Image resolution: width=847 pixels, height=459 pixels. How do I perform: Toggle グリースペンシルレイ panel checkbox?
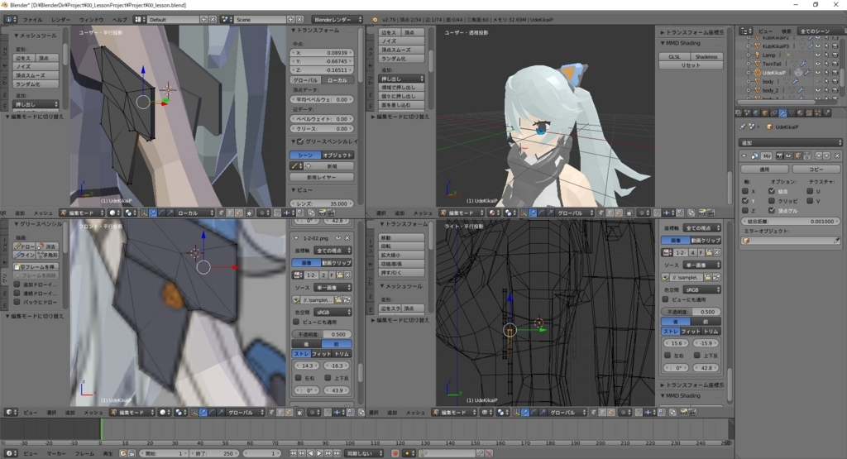(300, 141)
